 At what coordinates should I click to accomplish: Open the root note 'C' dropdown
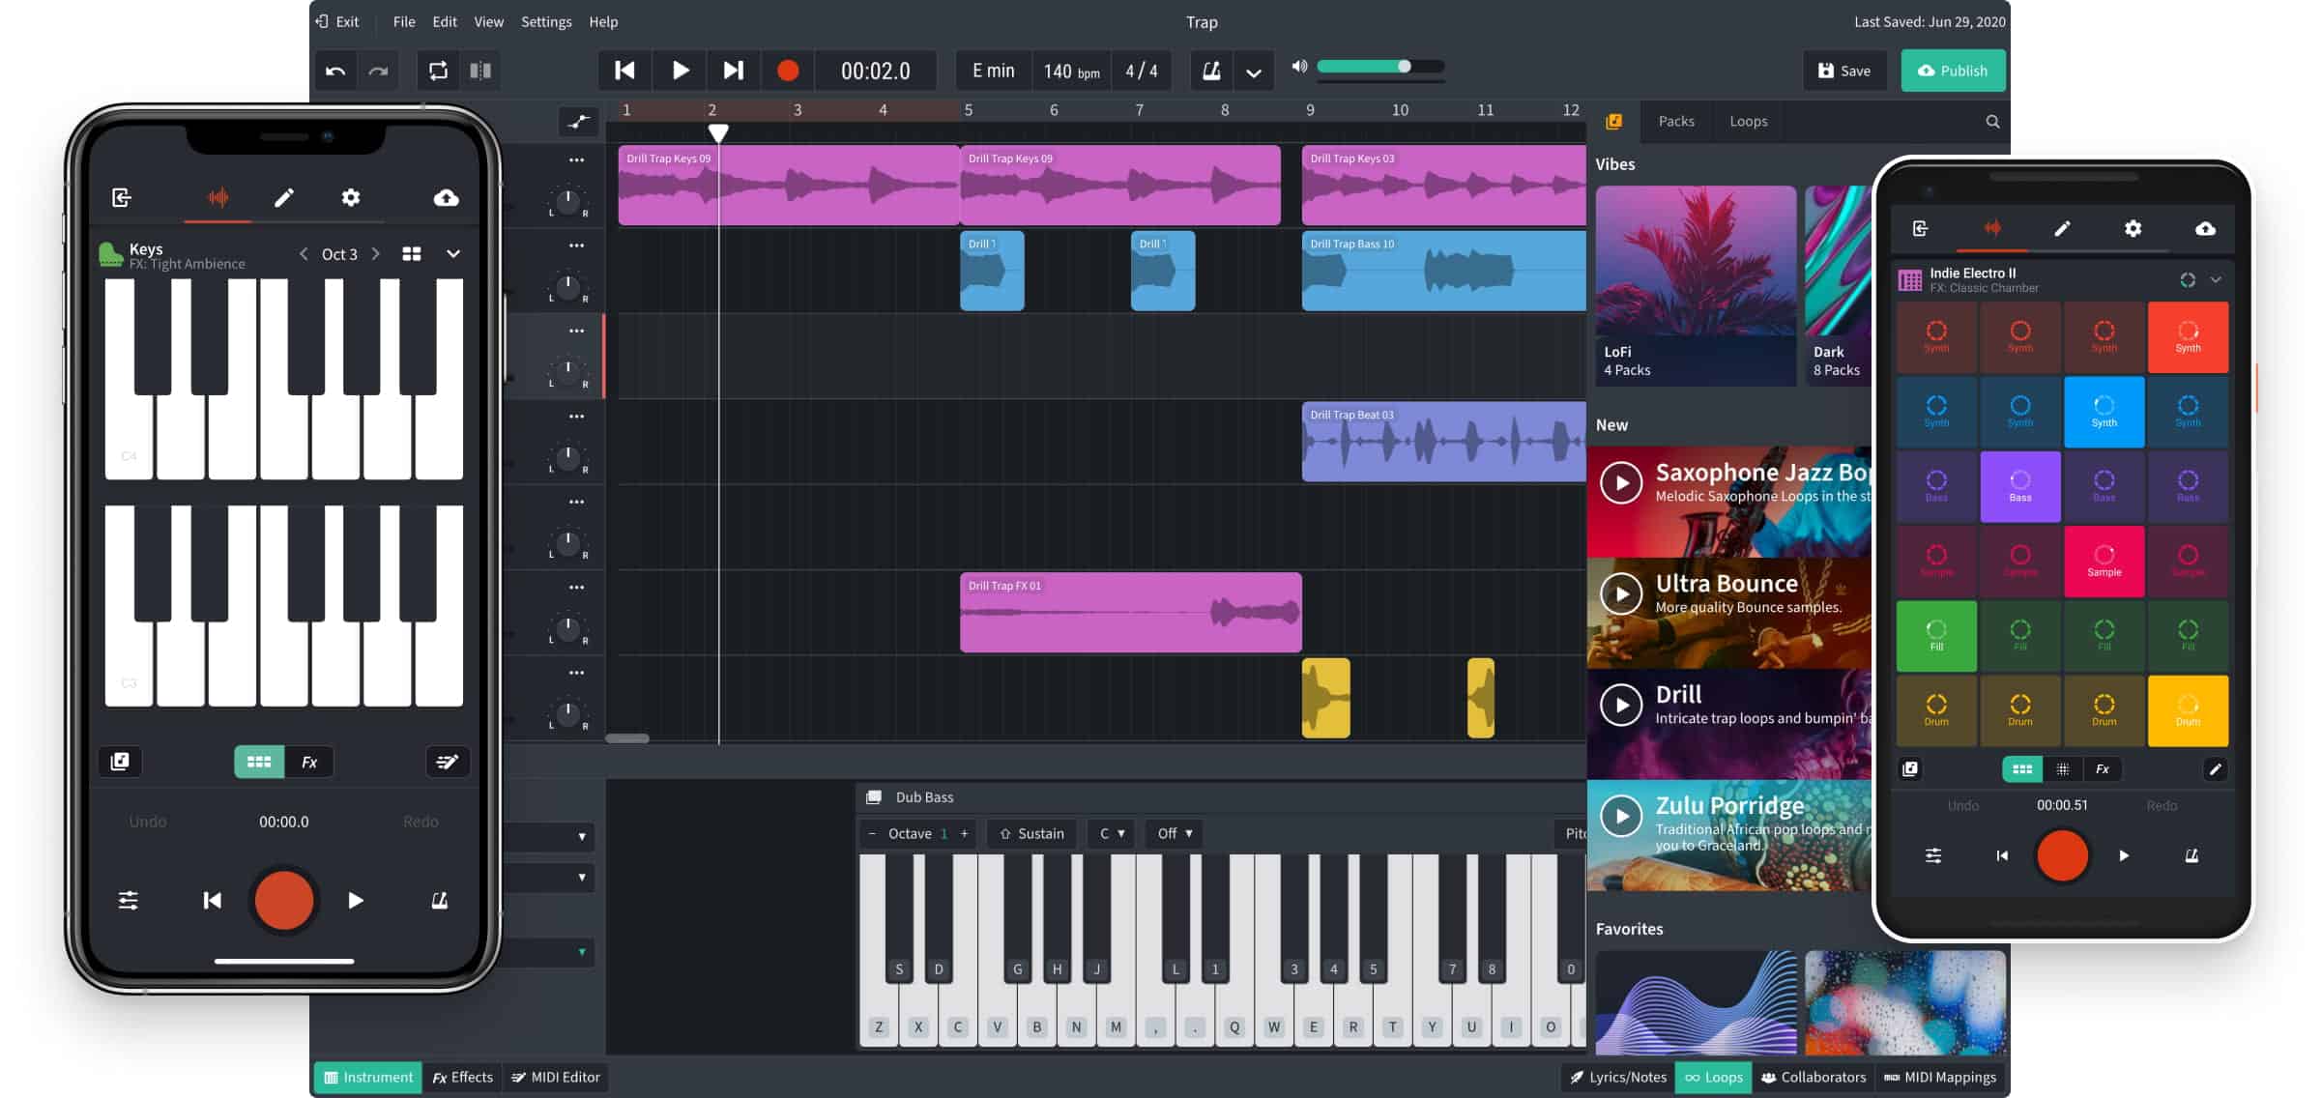tap(1110, 832)
